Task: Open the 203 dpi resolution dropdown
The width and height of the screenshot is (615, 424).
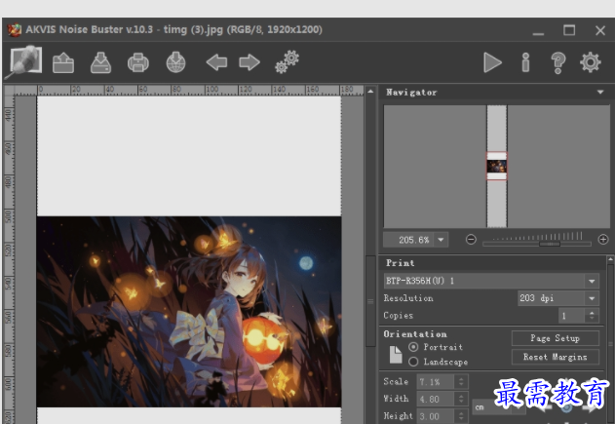Action: [592, 298]
